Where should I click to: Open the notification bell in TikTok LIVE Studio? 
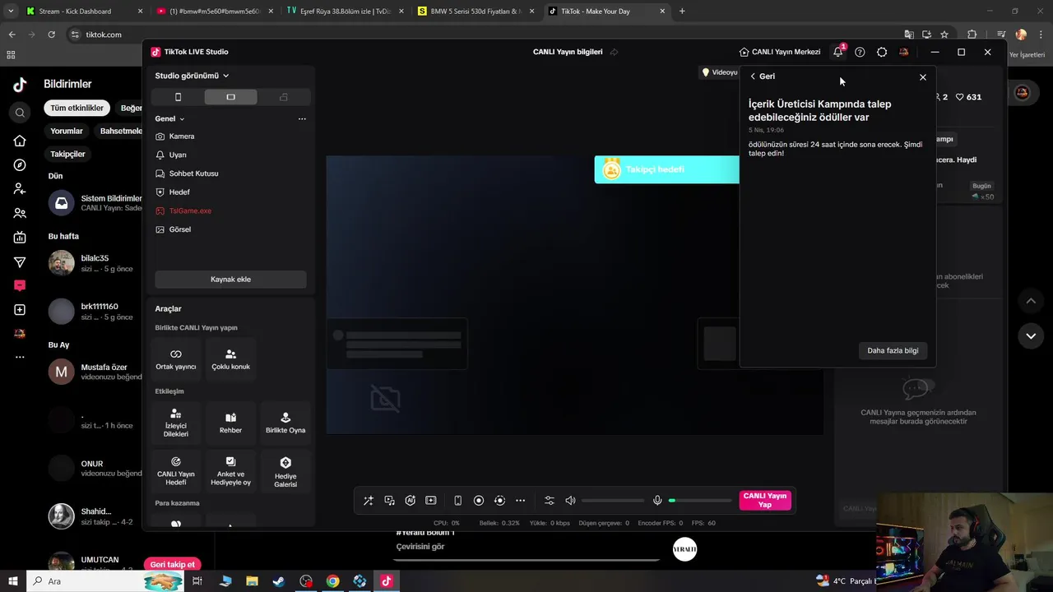[837, 52]
